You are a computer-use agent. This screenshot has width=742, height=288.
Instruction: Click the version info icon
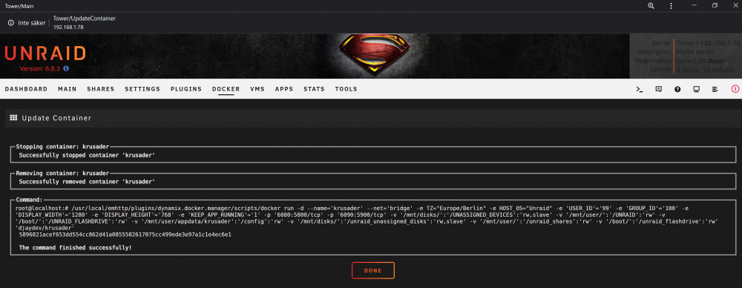(x=66, y=69)
